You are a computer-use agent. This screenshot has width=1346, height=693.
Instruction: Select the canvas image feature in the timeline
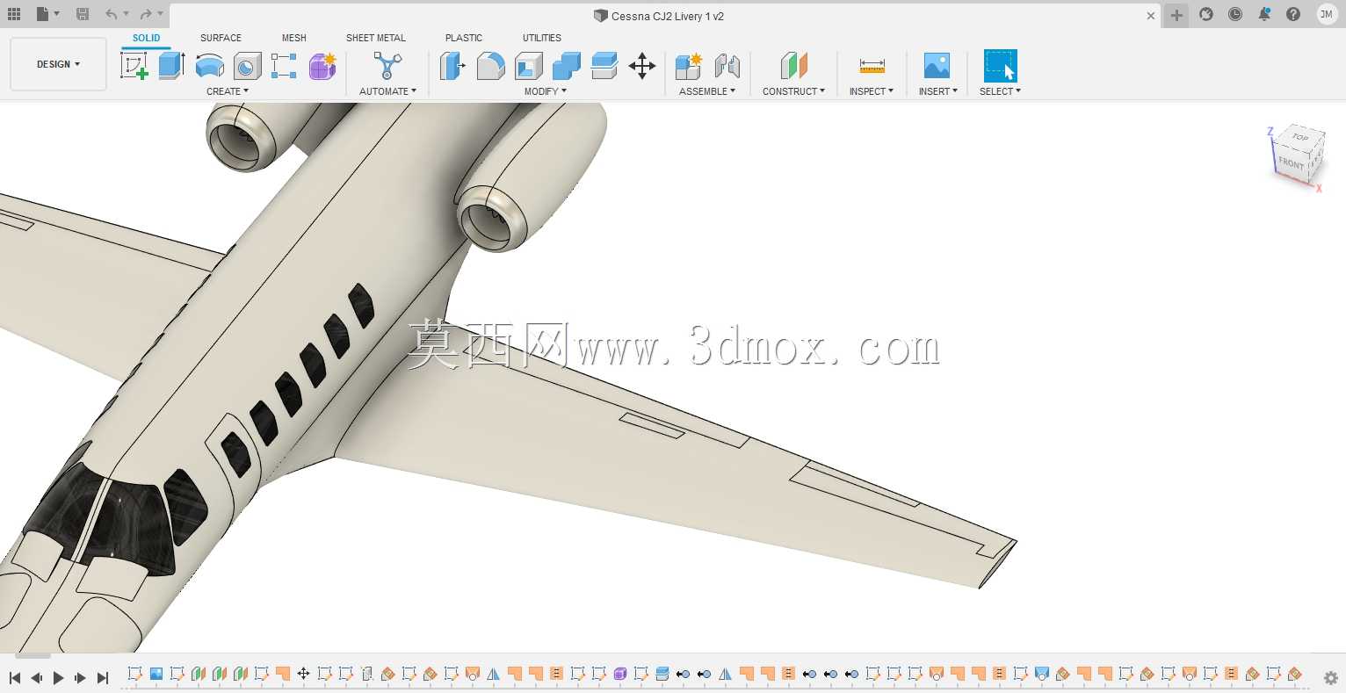click(156, 674)
